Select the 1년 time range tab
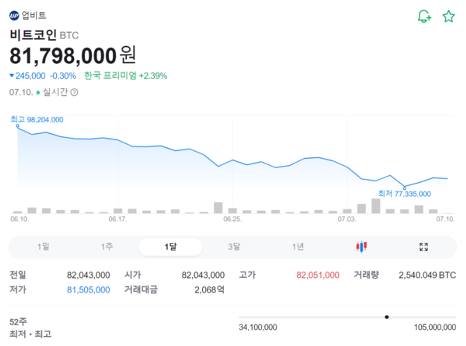The width and height of the screenshot is (466, 346). point(298,246)
